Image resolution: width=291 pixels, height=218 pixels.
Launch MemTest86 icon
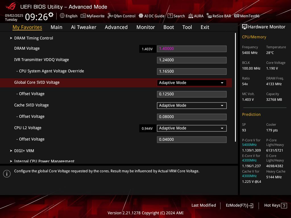[237, 16]
